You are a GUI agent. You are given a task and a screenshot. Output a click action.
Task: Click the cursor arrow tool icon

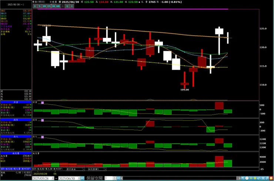pyautogui.click(x=243, y=178)
